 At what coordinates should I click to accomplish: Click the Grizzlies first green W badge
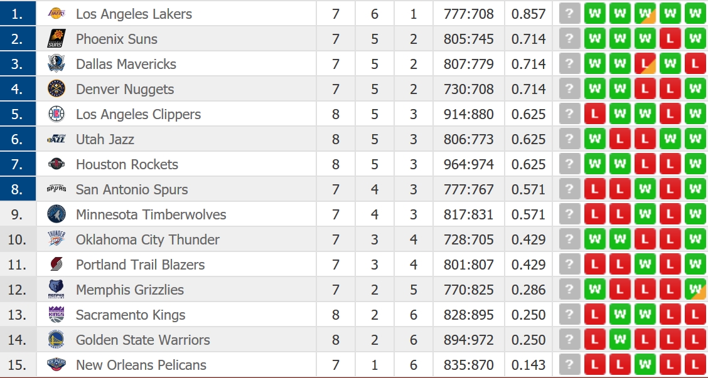point(594,290)
